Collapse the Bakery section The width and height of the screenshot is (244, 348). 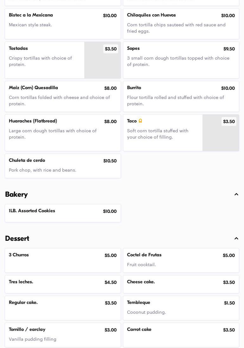[236, 194]
